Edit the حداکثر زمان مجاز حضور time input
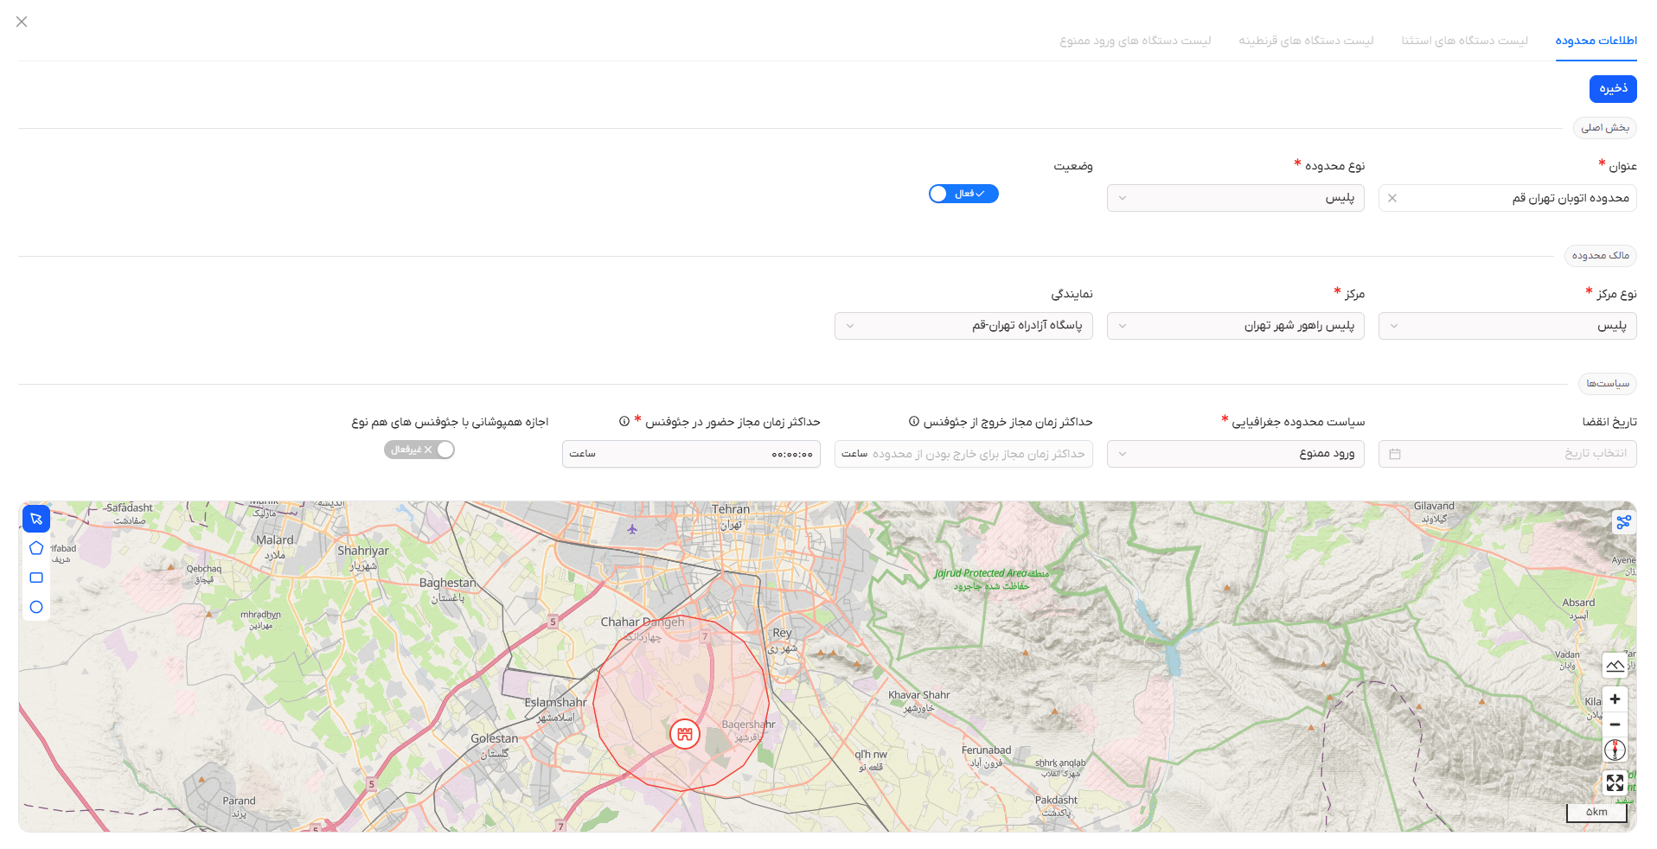Screen dimensions: 1657x849 691,454
